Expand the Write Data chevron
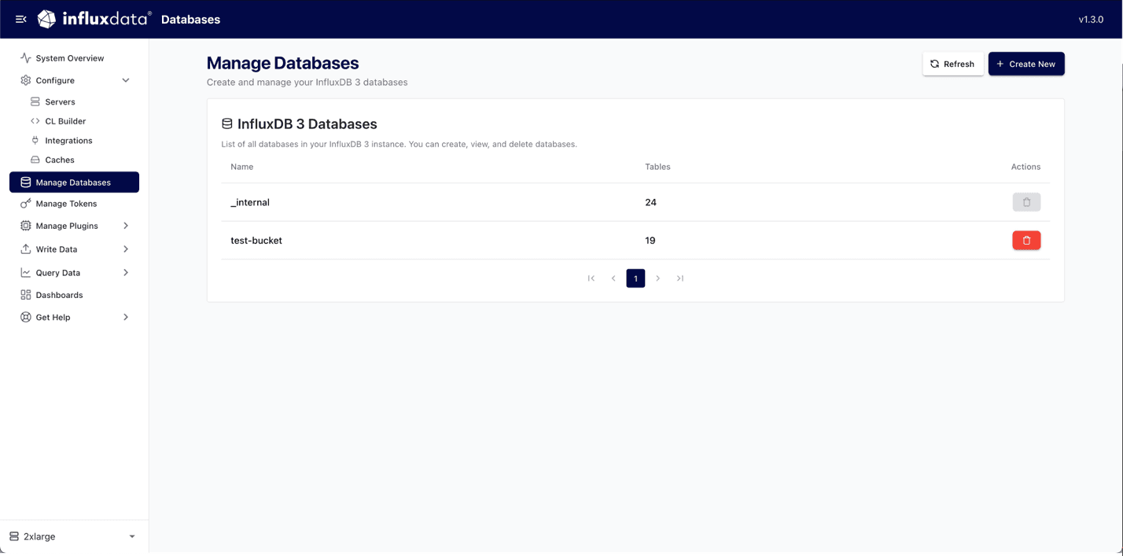This screenshot has width=1123, height=556. pyautogui.click(x=126, y=249)
